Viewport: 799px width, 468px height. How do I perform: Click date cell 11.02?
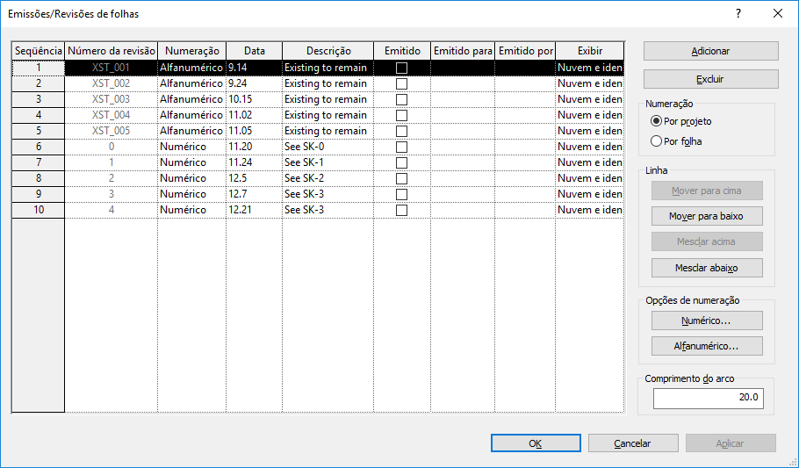coord(255,115)
